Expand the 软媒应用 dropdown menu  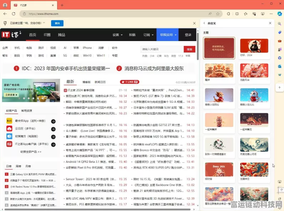tap(168, 35)
